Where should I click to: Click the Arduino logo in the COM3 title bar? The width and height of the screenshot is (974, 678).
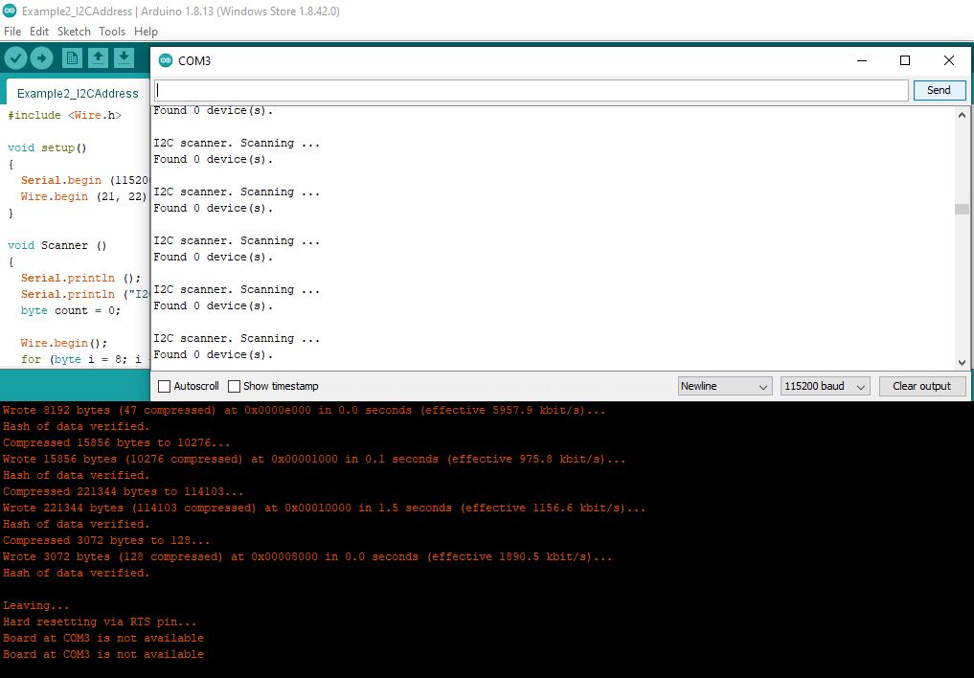[168, 60]
